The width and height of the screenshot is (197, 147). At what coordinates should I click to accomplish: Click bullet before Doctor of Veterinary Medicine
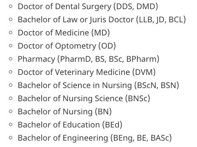click(10, 72)
